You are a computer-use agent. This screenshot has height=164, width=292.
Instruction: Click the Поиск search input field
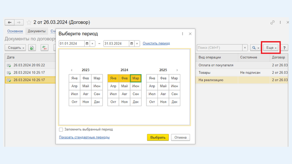coord(220,48)
